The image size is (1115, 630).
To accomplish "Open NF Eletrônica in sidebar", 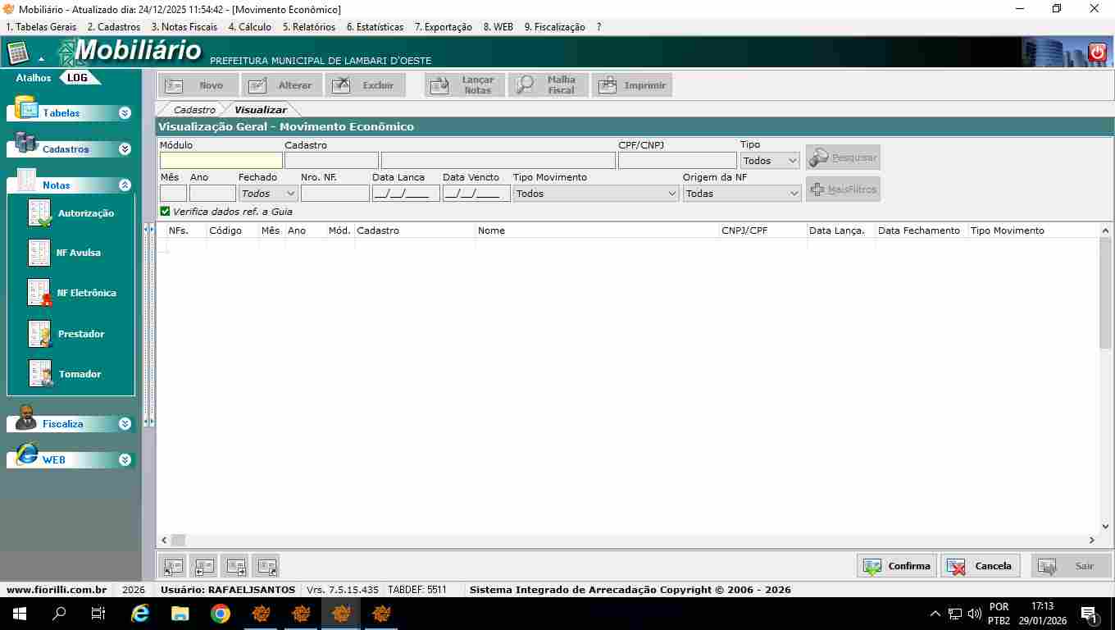I will click(40, 293).
